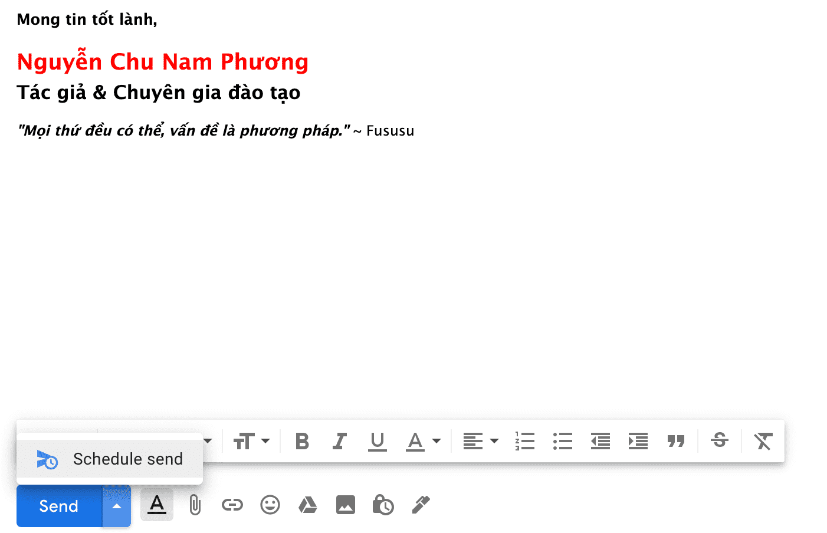Toggle strikethrough formatting
827x533 pixels.
720,440
